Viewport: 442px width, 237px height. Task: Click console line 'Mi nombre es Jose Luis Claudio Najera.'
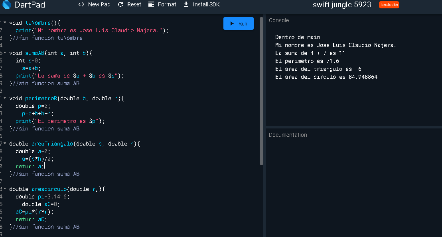[335, 45]
